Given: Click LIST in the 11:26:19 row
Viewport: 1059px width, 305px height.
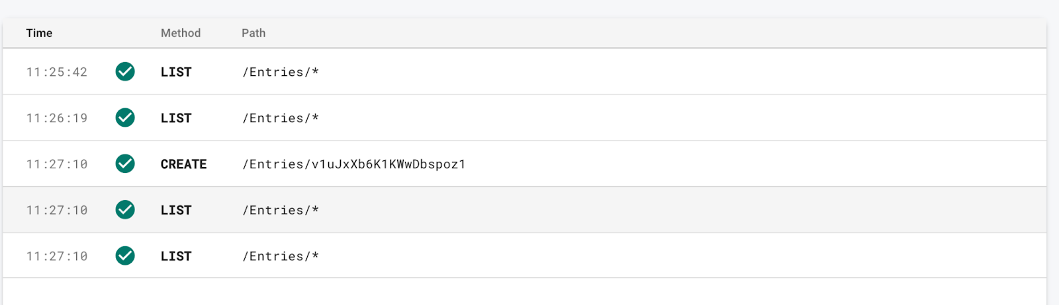Looking at the screenshot, I should click(176, 118).
